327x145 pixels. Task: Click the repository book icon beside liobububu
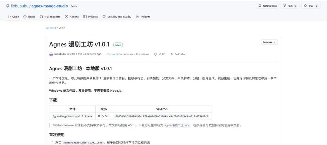(x=8, y=6)
